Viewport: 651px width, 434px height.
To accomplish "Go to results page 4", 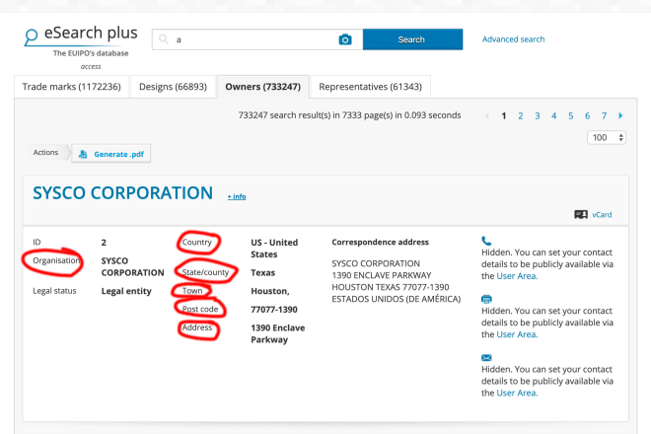I will click(x=554, y=115).
